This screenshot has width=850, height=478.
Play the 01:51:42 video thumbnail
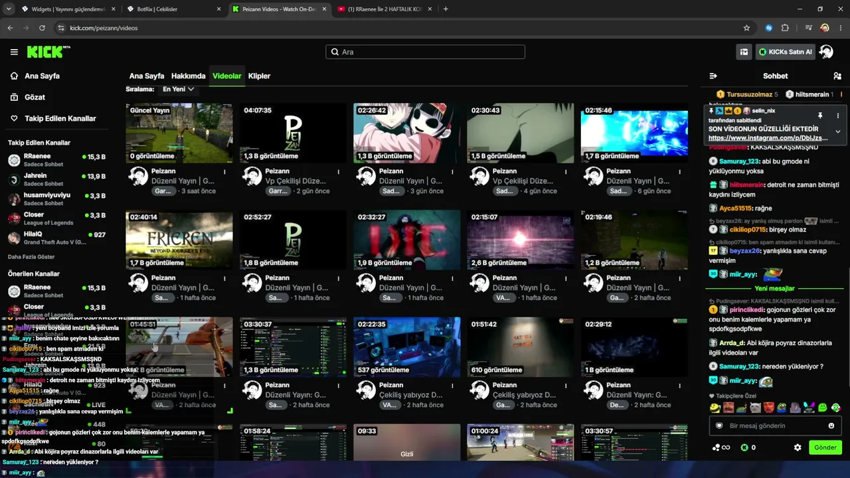click(x=521, y=347)
